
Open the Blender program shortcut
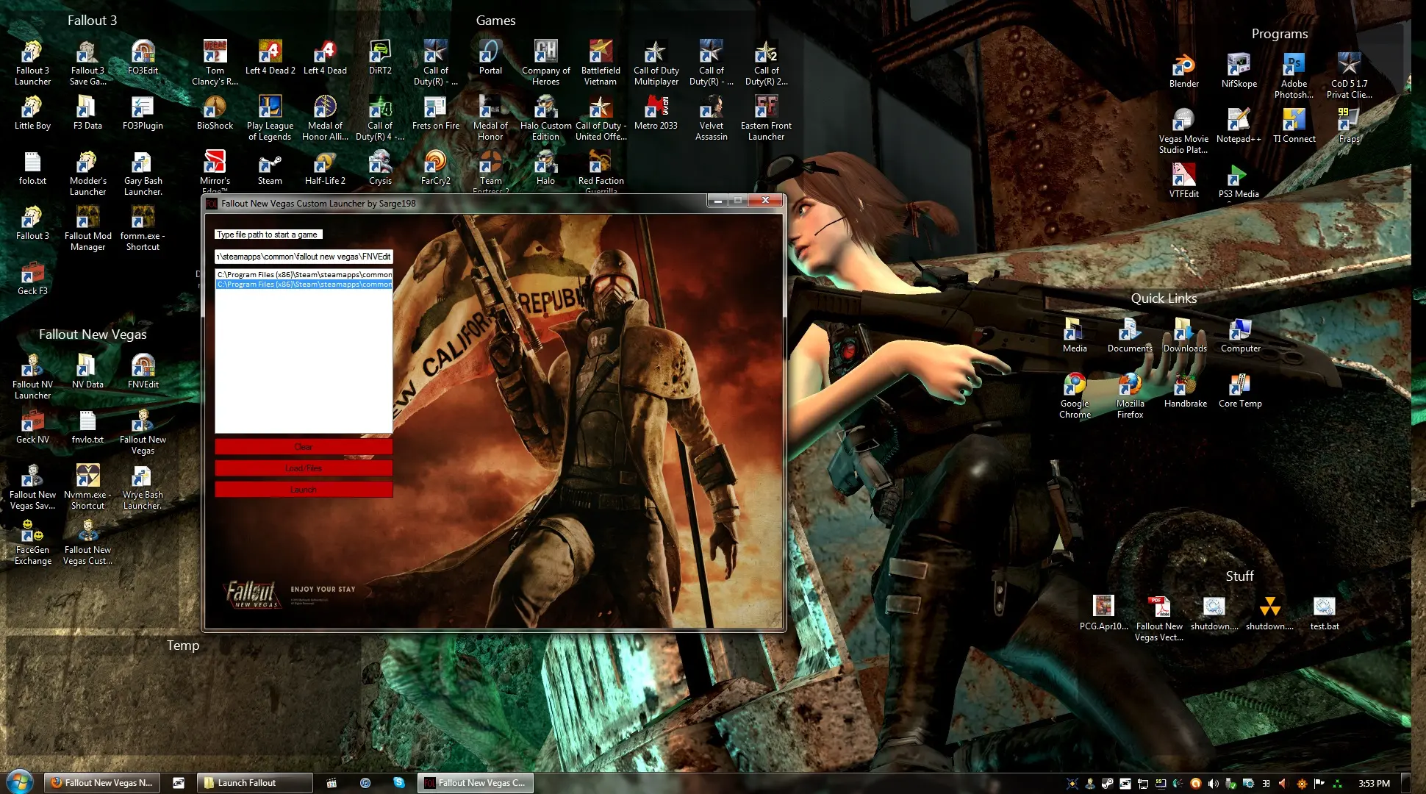tap(1183, 71)
